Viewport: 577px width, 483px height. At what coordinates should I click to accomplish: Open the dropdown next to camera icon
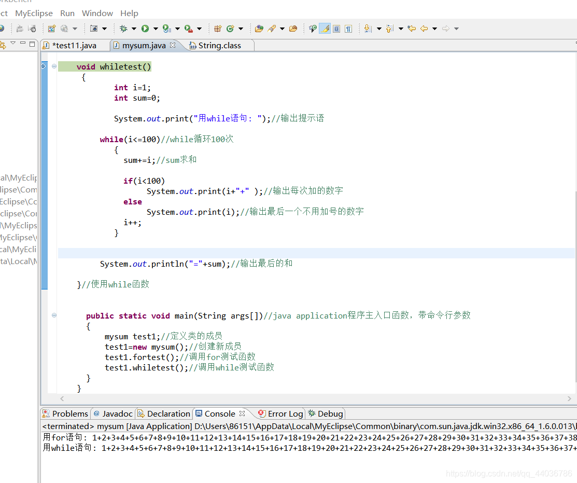pyautogui.click(x=105, y=29)
